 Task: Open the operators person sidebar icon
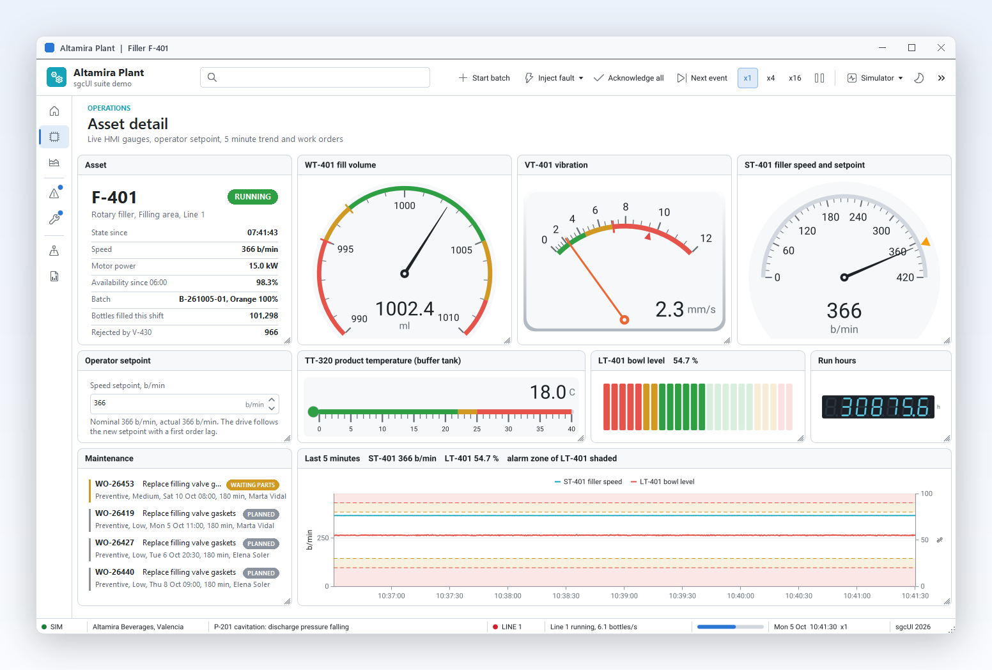tap(54, 251)
